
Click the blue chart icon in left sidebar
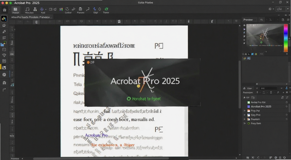pos(3,44)
